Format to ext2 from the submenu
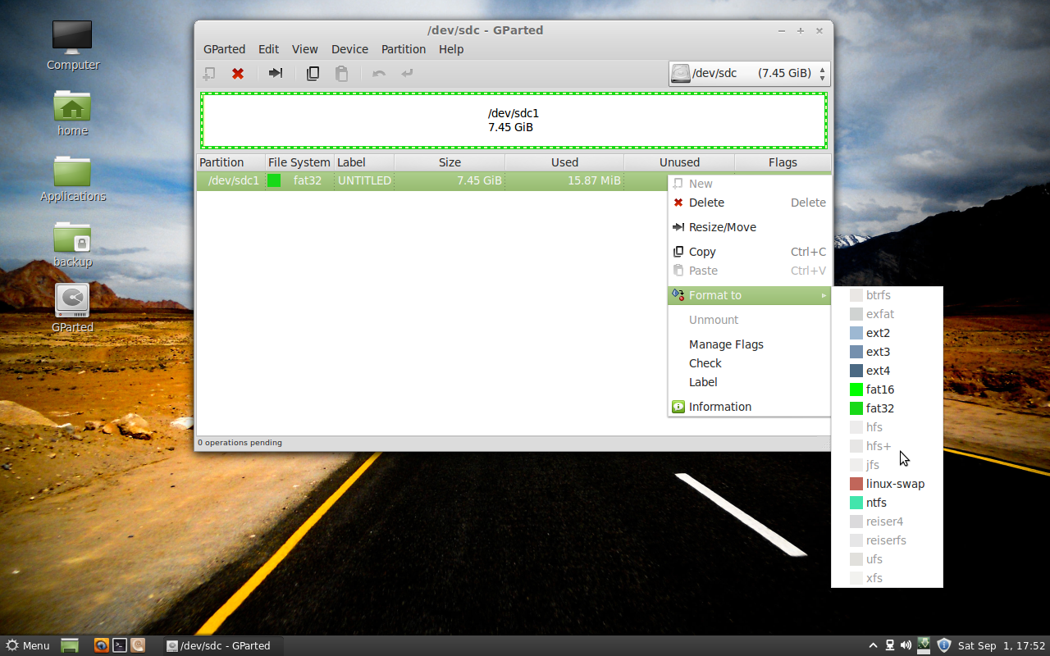This screenshot has width=1050, height=656. tap(887, 333)
